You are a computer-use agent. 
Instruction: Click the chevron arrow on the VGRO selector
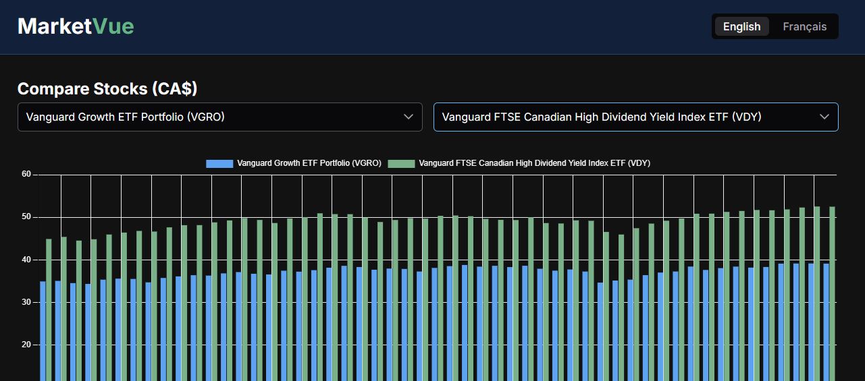click(408, 117)
